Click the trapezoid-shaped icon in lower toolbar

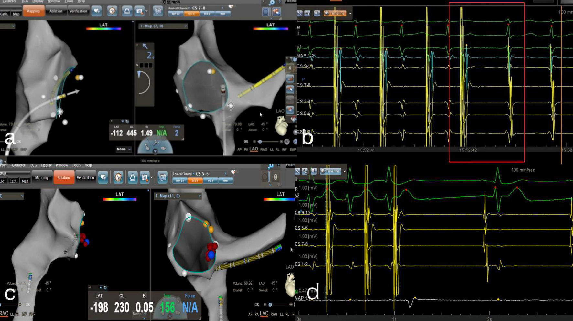[x=133, y=177]
